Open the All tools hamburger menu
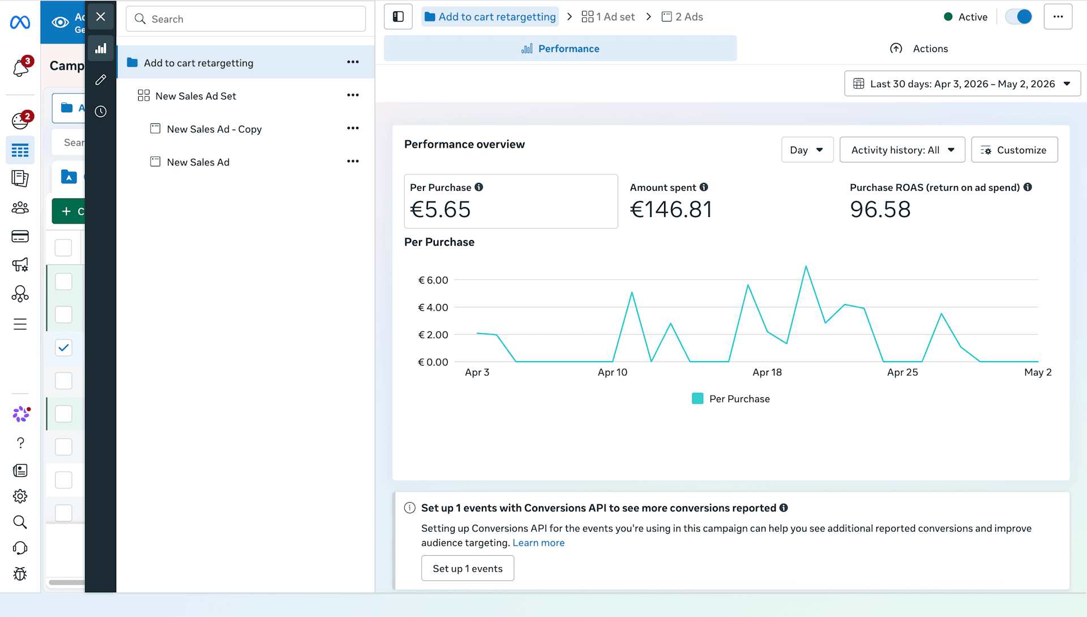 click(20, 324)
